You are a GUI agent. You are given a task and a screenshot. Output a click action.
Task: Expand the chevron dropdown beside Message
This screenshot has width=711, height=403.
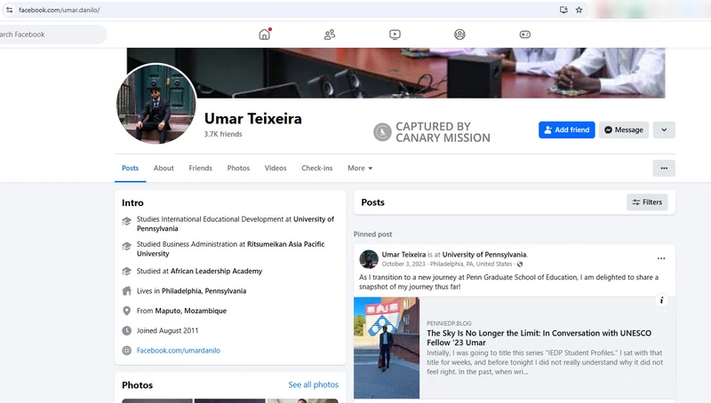click(664, 130)
